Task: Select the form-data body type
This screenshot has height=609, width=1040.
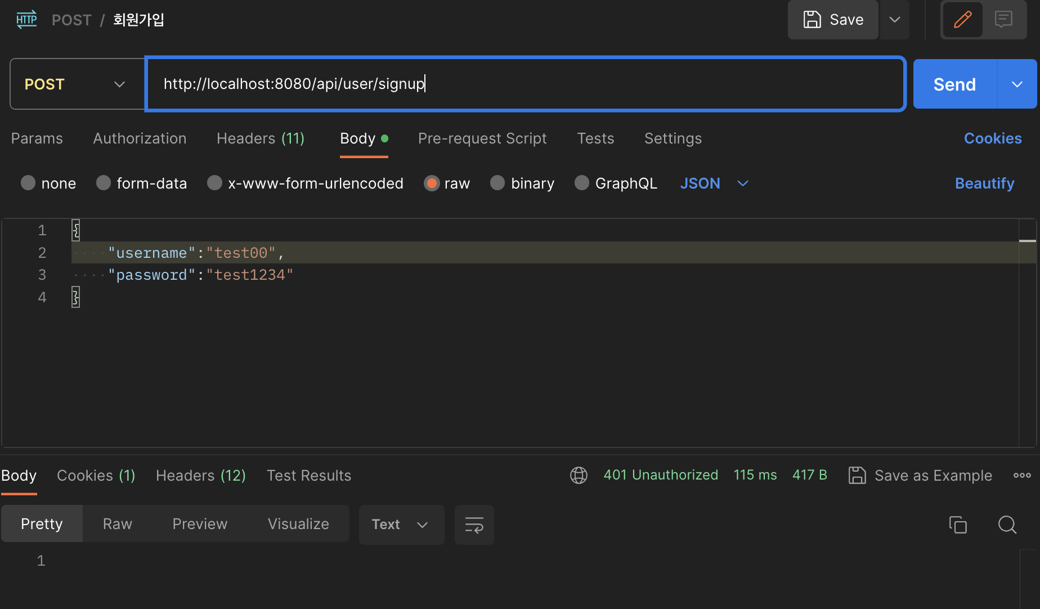Action: point(104,183)
